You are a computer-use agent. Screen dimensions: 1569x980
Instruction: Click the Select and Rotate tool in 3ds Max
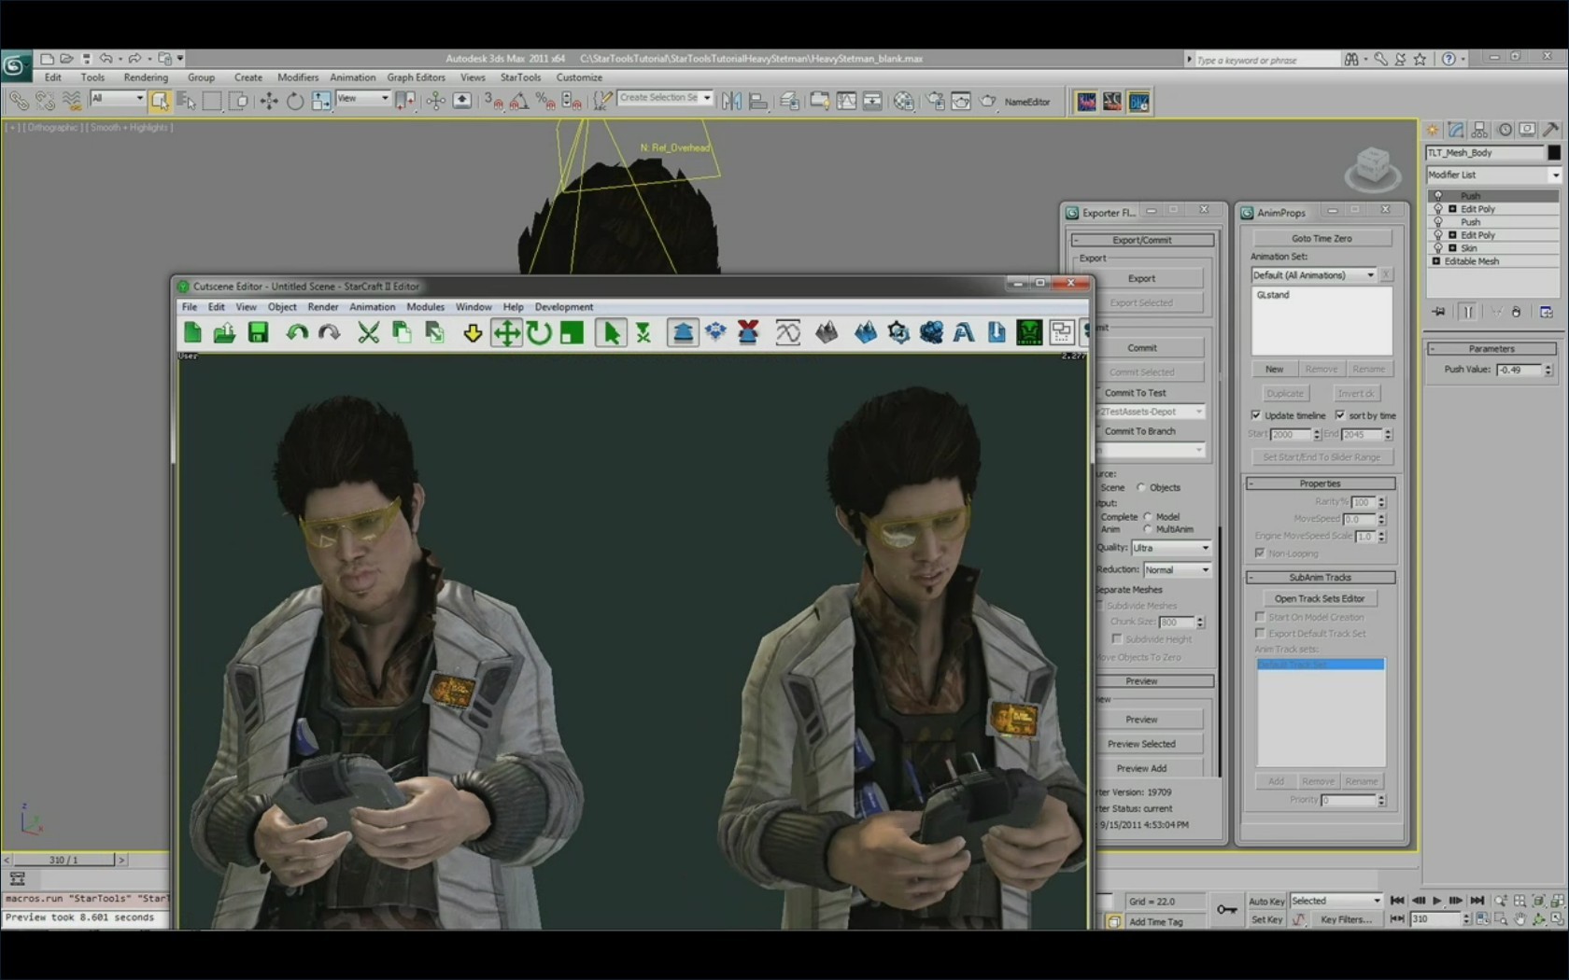click(x=295, y=101)
